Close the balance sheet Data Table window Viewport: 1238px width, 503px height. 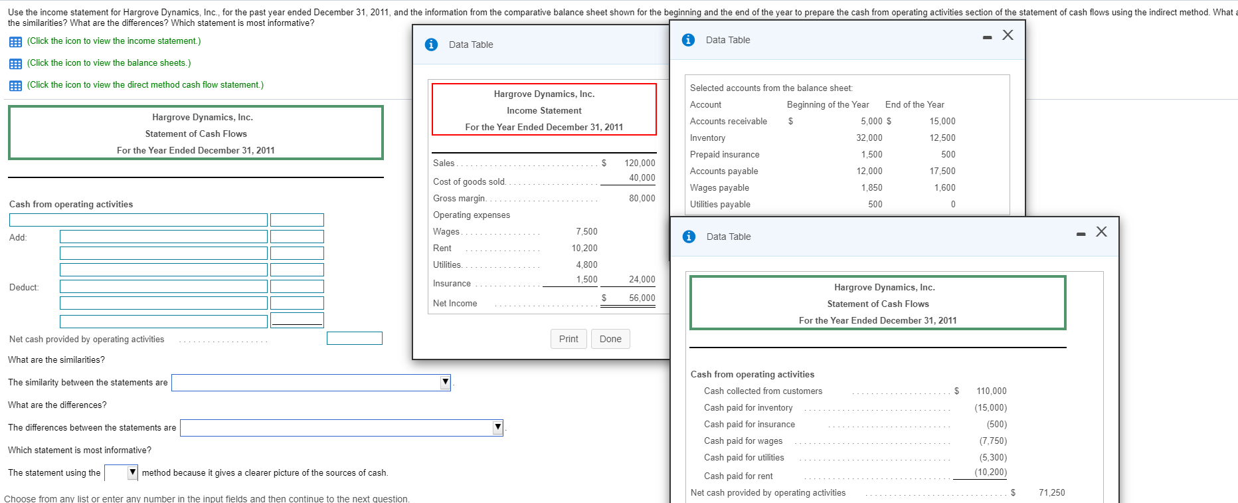[x=1008, y=35]
